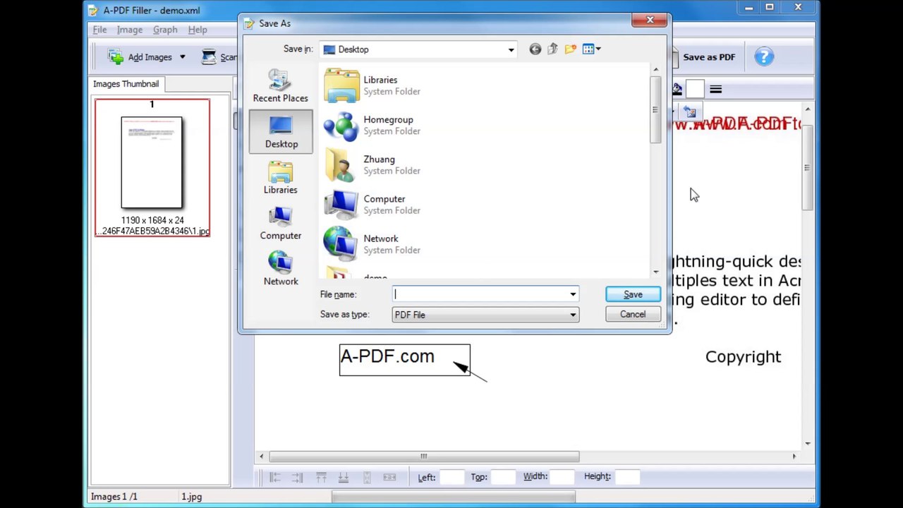Select page 1 thumbnail image

152,163
